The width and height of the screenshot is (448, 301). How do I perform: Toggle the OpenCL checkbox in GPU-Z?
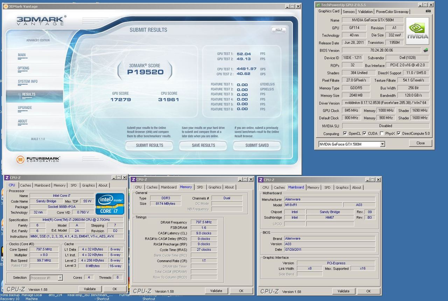[345, 133]
